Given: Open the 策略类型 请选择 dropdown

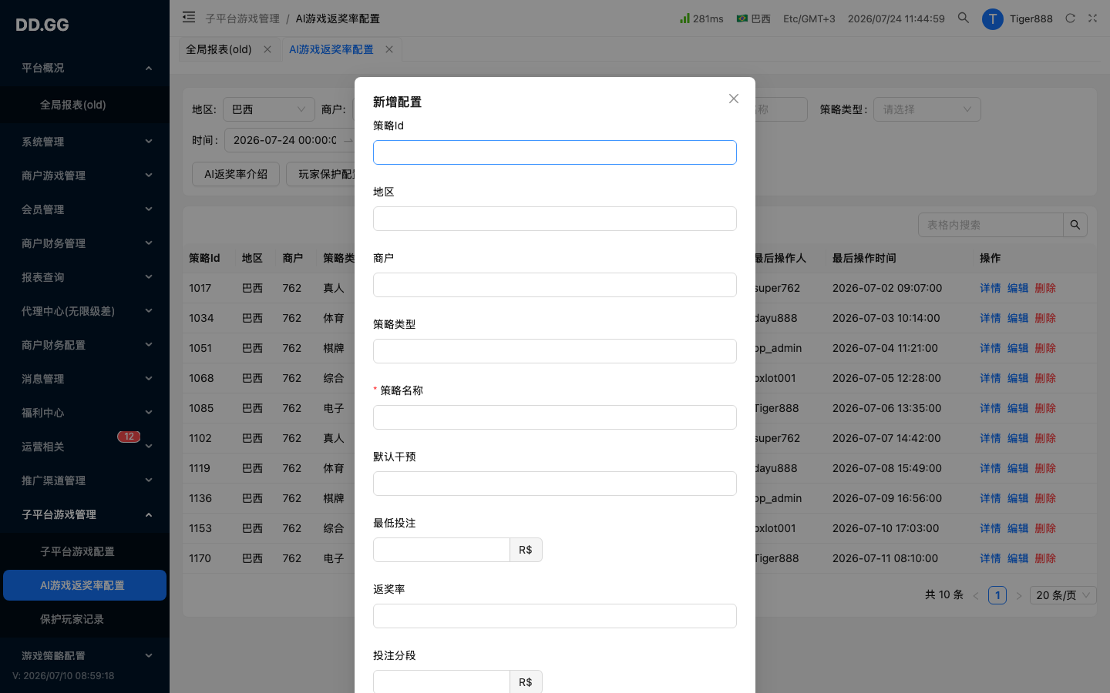Looking at the screenshot, I should click(x=927, y=109).
